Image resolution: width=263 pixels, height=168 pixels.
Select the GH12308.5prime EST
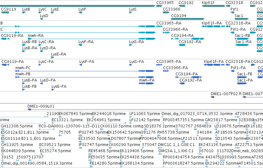3,129
